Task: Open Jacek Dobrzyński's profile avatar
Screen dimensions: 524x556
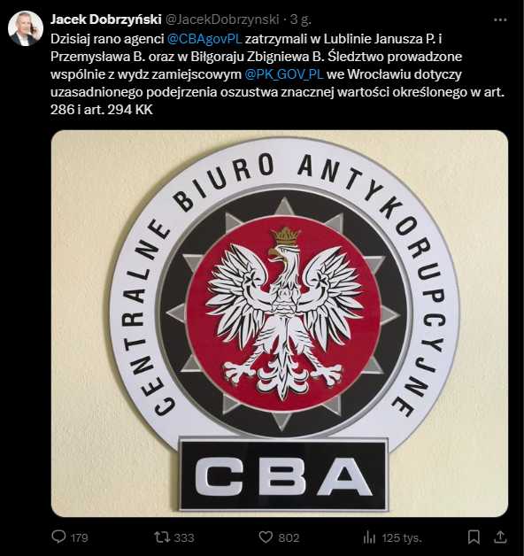Action: (x=25, y=28)
